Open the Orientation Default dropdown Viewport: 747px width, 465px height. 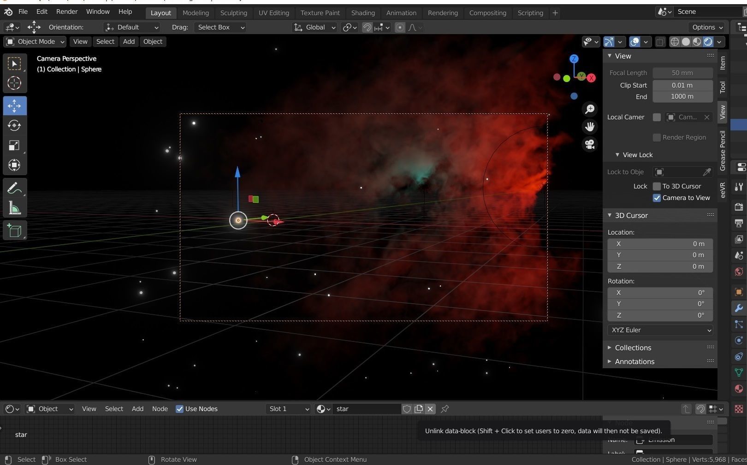pos(132,28)
